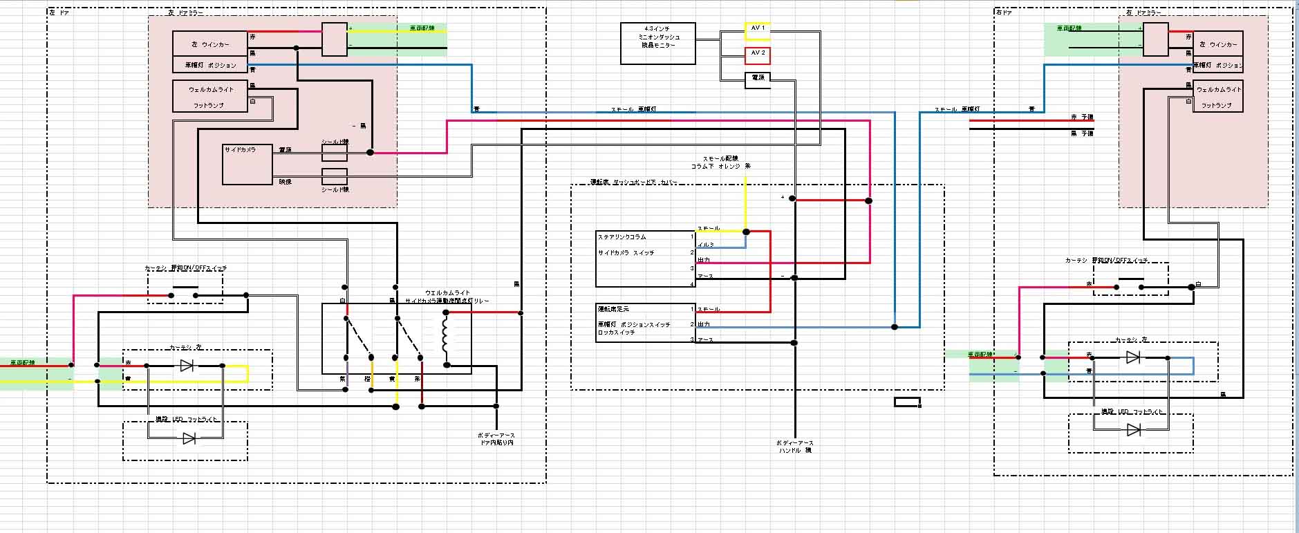1299x533 pixels.
Task: Select the 4.3インチ monitor box
Action: [x=657, y=44]
